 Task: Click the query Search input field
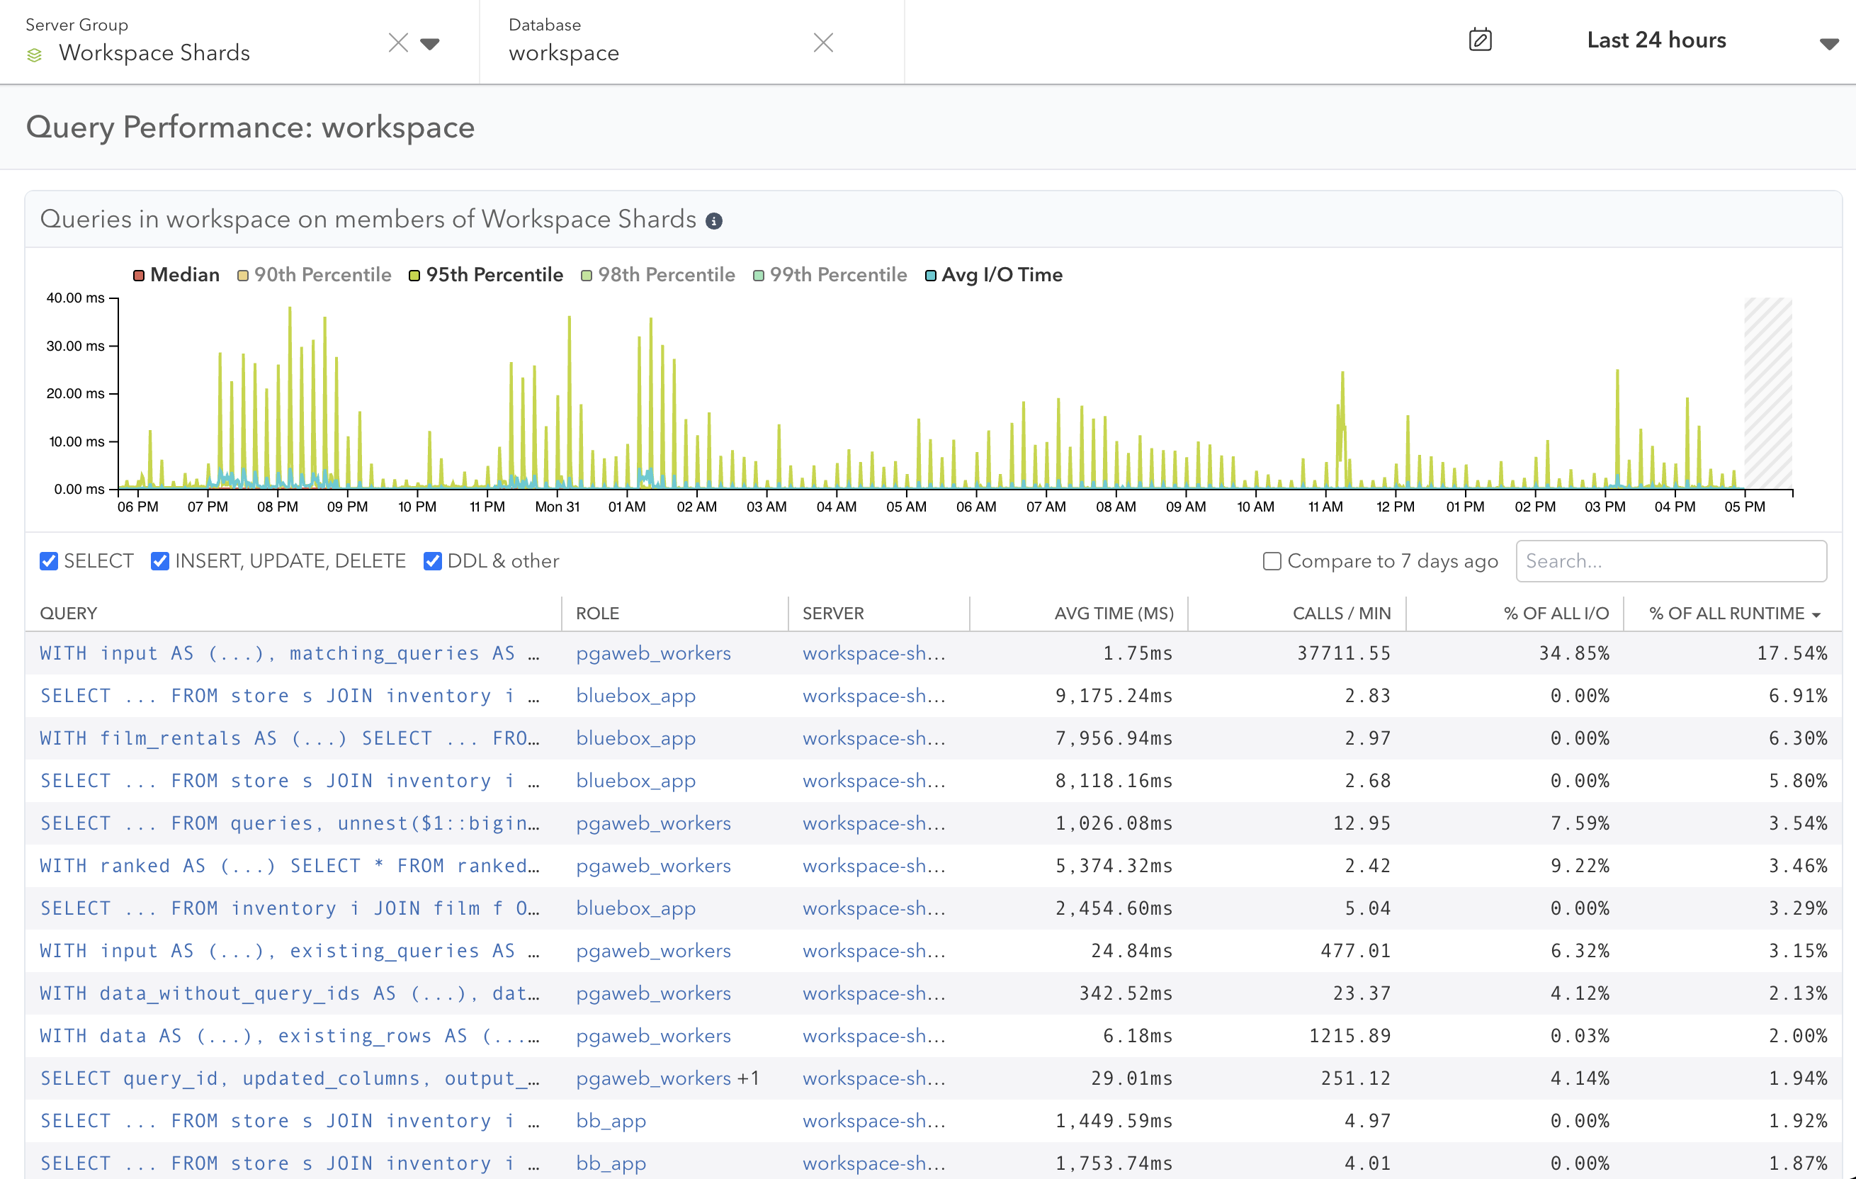tap(1670, 561)
